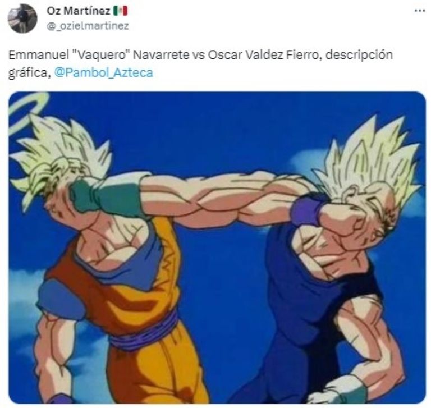
Task: Open the Dragon Ball fight meme image
Action: [x=217, y=247]
